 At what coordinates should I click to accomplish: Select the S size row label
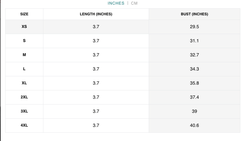tap(24, 41)
